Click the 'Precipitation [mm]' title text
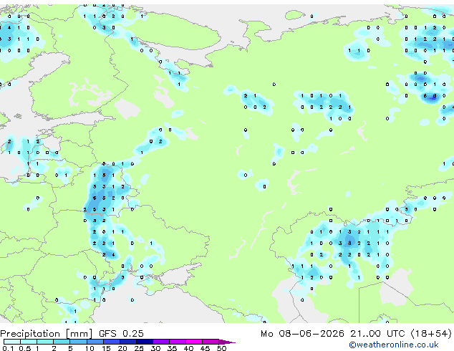The image size is (454, 351). point(47,334)
